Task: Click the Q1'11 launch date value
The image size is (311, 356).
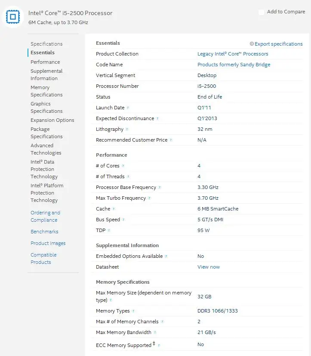Action: point(204,108)
